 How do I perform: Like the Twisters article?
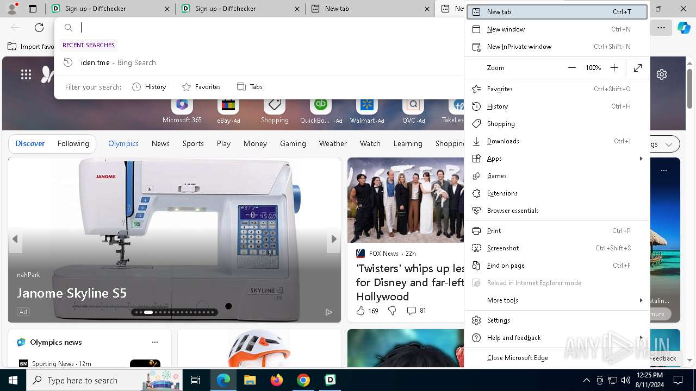[x=367, y=311]
